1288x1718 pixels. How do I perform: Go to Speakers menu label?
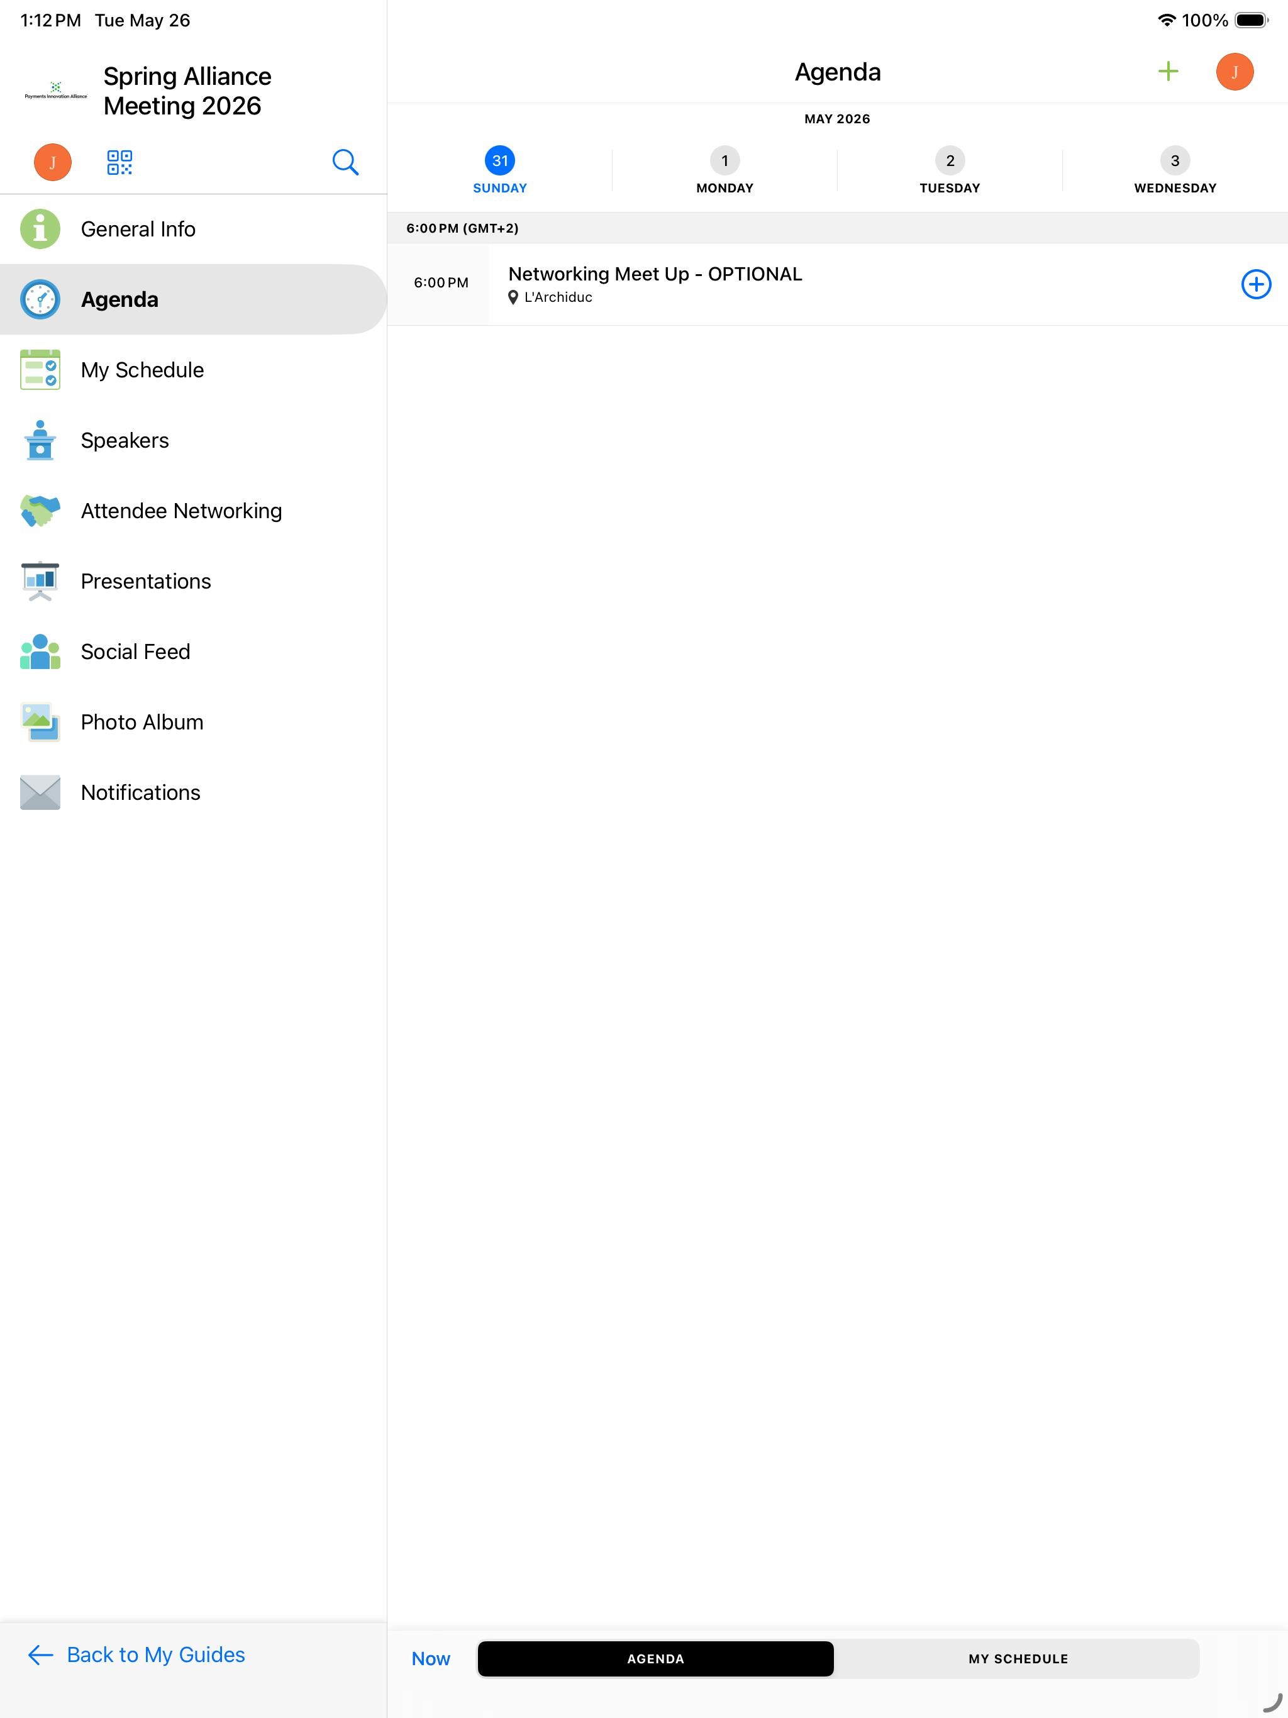(x=125, y=440)
